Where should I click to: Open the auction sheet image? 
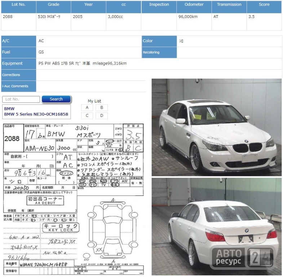coord(74,199)
